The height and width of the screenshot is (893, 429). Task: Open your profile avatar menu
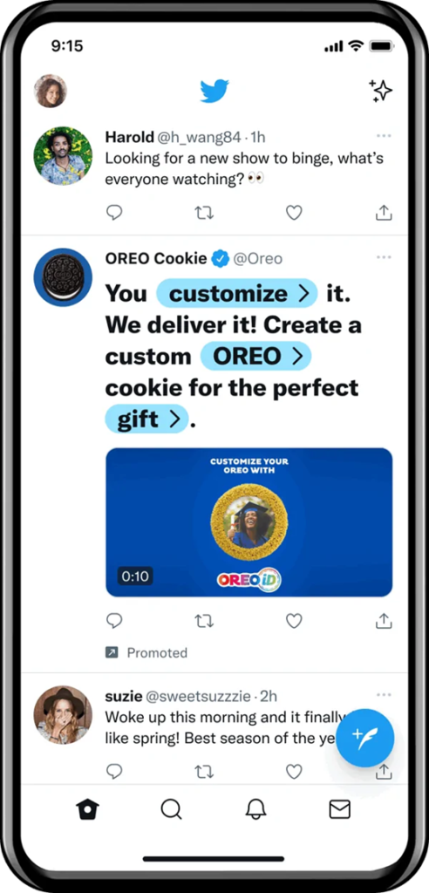(x=50, y=91)
